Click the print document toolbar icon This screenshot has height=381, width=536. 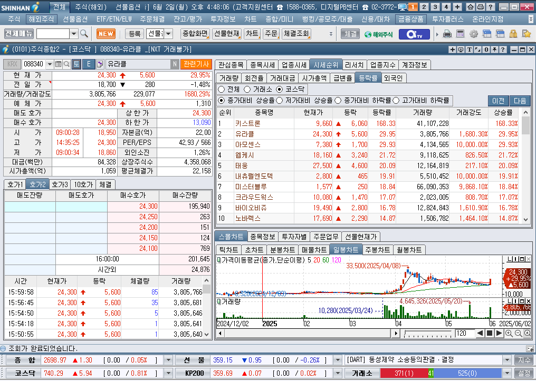[x=447, y=34]
